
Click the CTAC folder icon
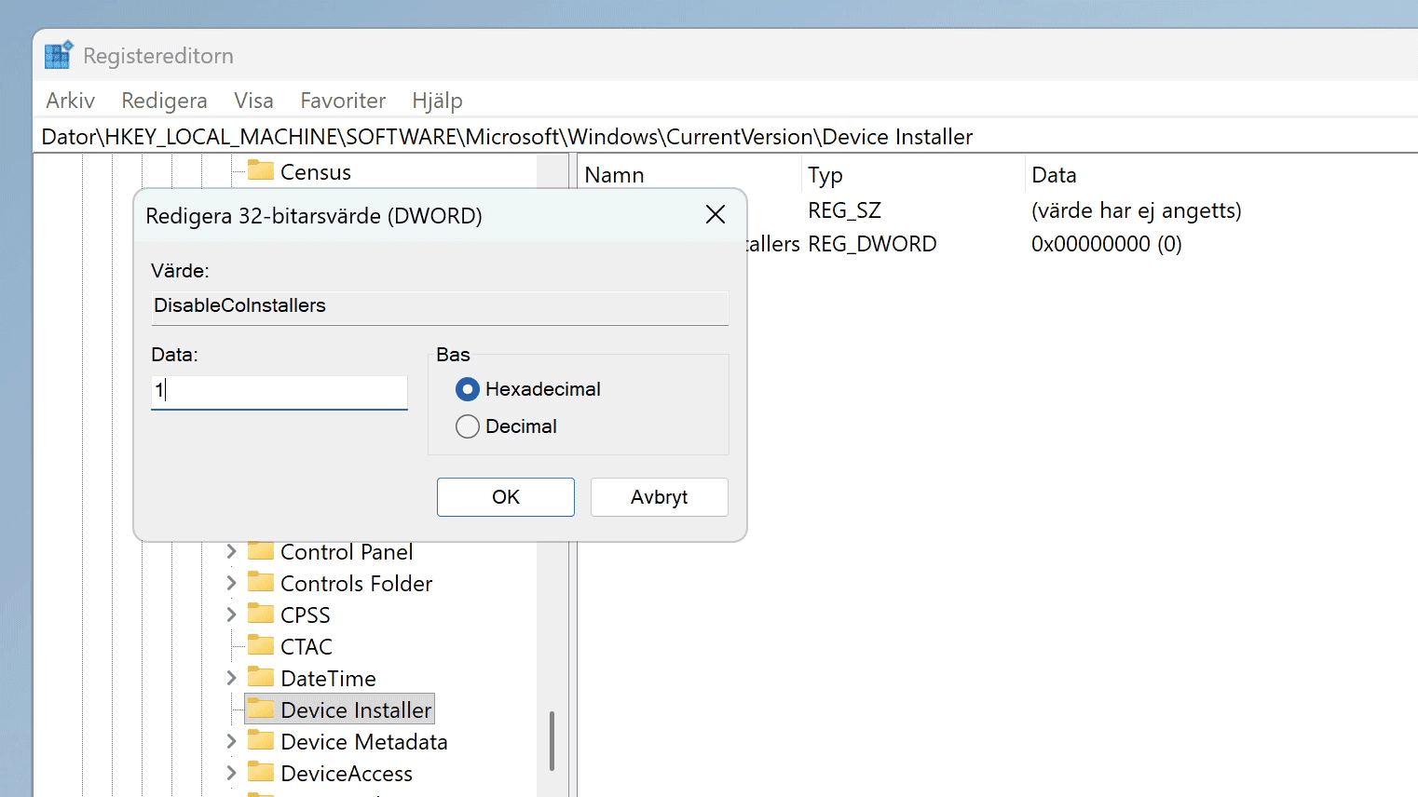[261, 645]
